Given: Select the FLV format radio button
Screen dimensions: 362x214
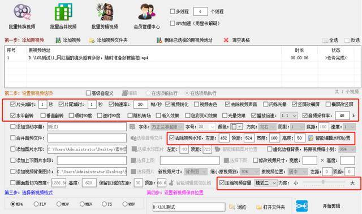Looking at the screenshot, I should click(x=36, y=204).
